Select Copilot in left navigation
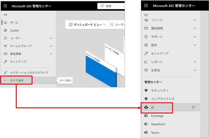209x138 pixels. (x=28, y=30)
